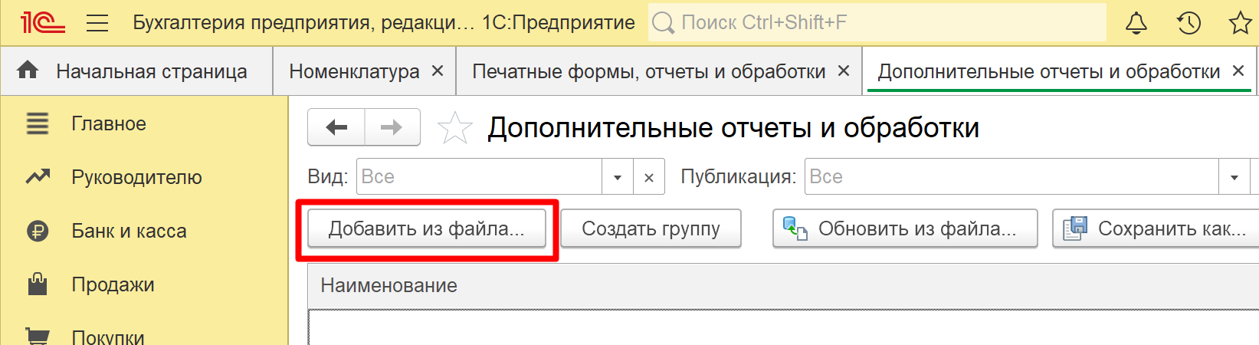
Task: Switch to Печатные формы, отчеты и обработки tab
Action: point(659,71)
